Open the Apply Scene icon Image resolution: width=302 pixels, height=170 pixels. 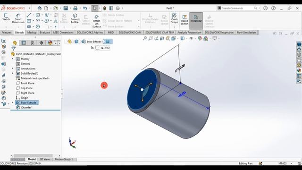pyautogui.click(x=206, y=38)
